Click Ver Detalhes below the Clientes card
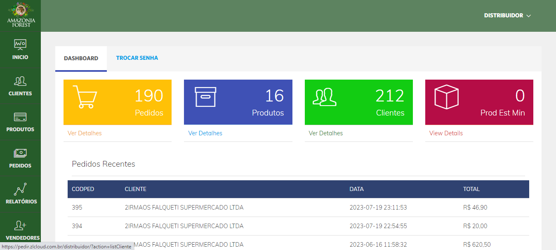Screen dimensions: 556x250 click(325, 133)
